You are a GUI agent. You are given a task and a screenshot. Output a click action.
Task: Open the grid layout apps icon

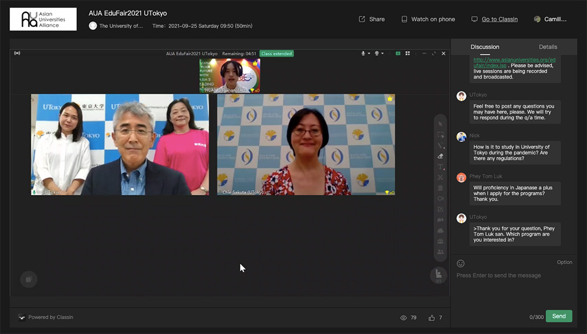pos(408,53)
